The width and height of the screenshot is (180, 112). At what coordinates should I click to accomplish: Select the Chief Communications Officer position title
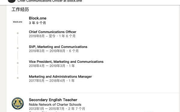(52, 32)
